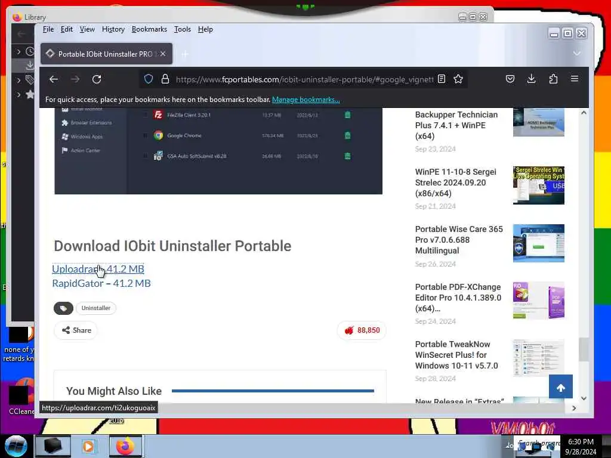Click the PDF-XChange Editor thumbnail image
The width and height of the screenshot is (611, 458).
pyautogui.click(x=539, y=301)
